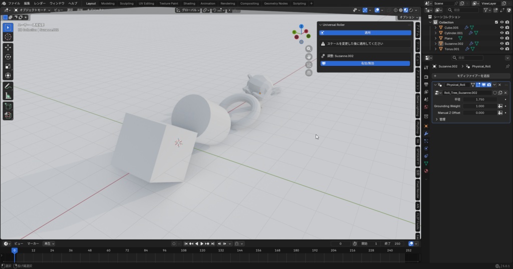
Task: Open Tool properties tab in editor
Action: pos(426,67)
